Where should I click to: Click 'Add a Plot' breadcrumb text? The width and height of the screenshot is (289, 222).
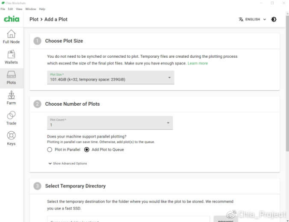(x=56, y=19)
